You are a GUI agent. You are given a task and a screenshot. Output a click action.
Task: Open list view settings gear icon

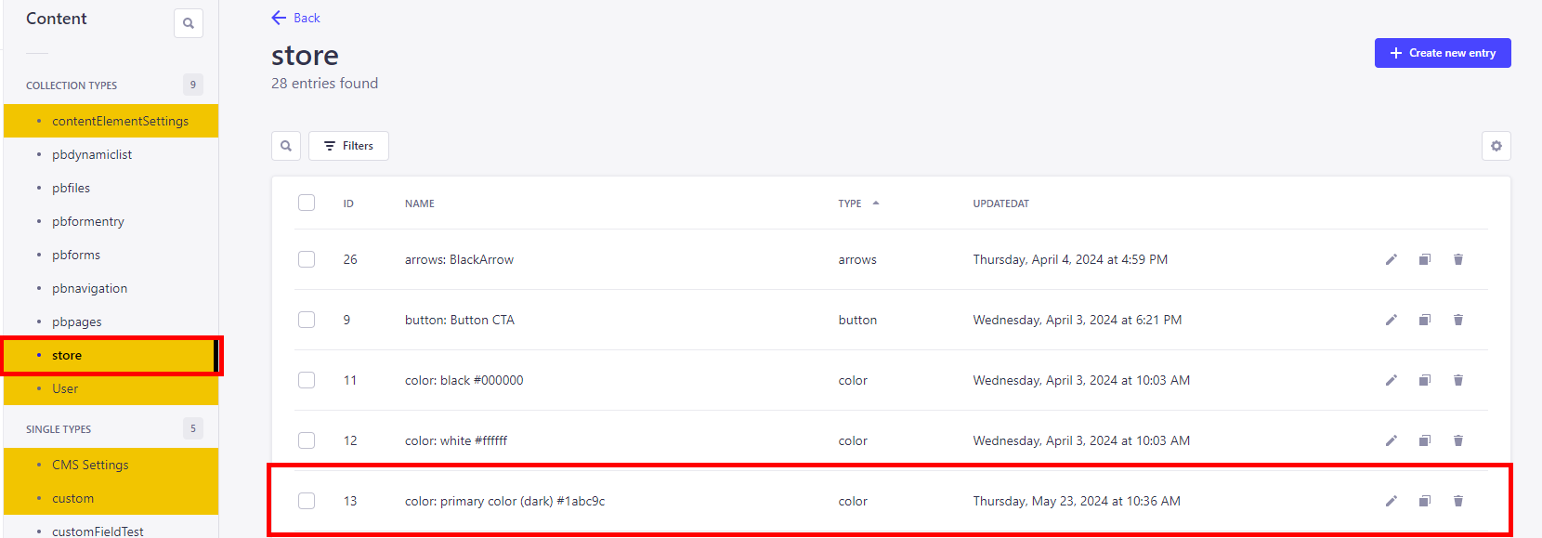(x=1496, y=146)
